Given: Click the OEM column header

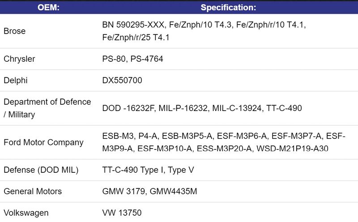Looking at the screenshot, I should (x=49, y=7).
